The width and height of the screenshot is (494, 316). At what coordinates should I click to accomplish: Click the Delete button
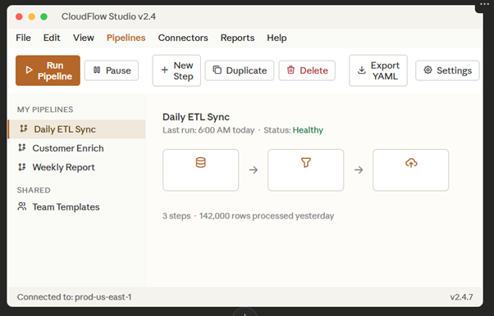307,70
